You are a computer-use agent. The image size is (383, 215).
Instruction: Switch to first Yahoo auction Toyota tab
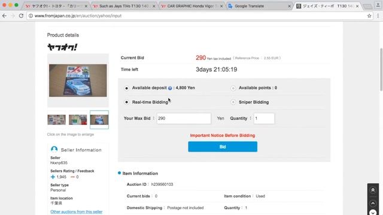56,6
